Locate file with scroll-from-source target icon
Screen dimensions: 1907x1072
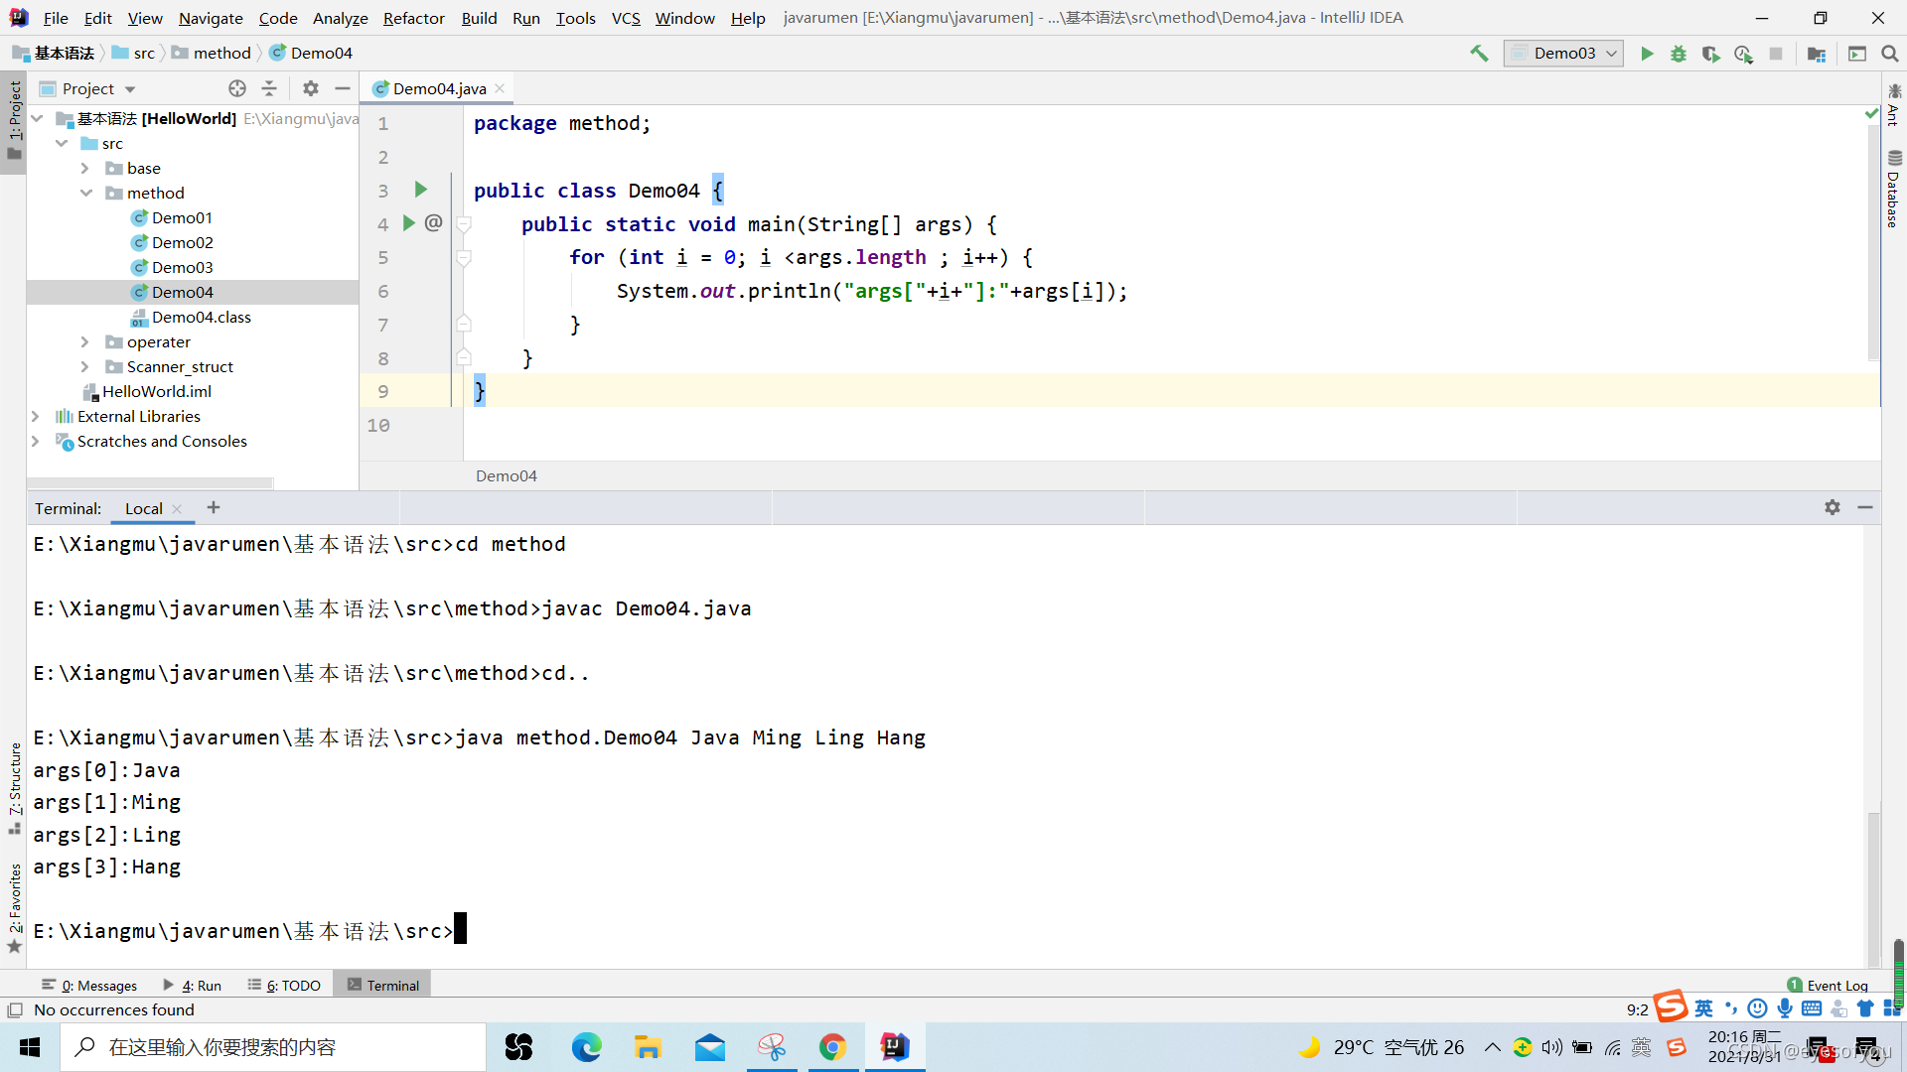(237, 88)
